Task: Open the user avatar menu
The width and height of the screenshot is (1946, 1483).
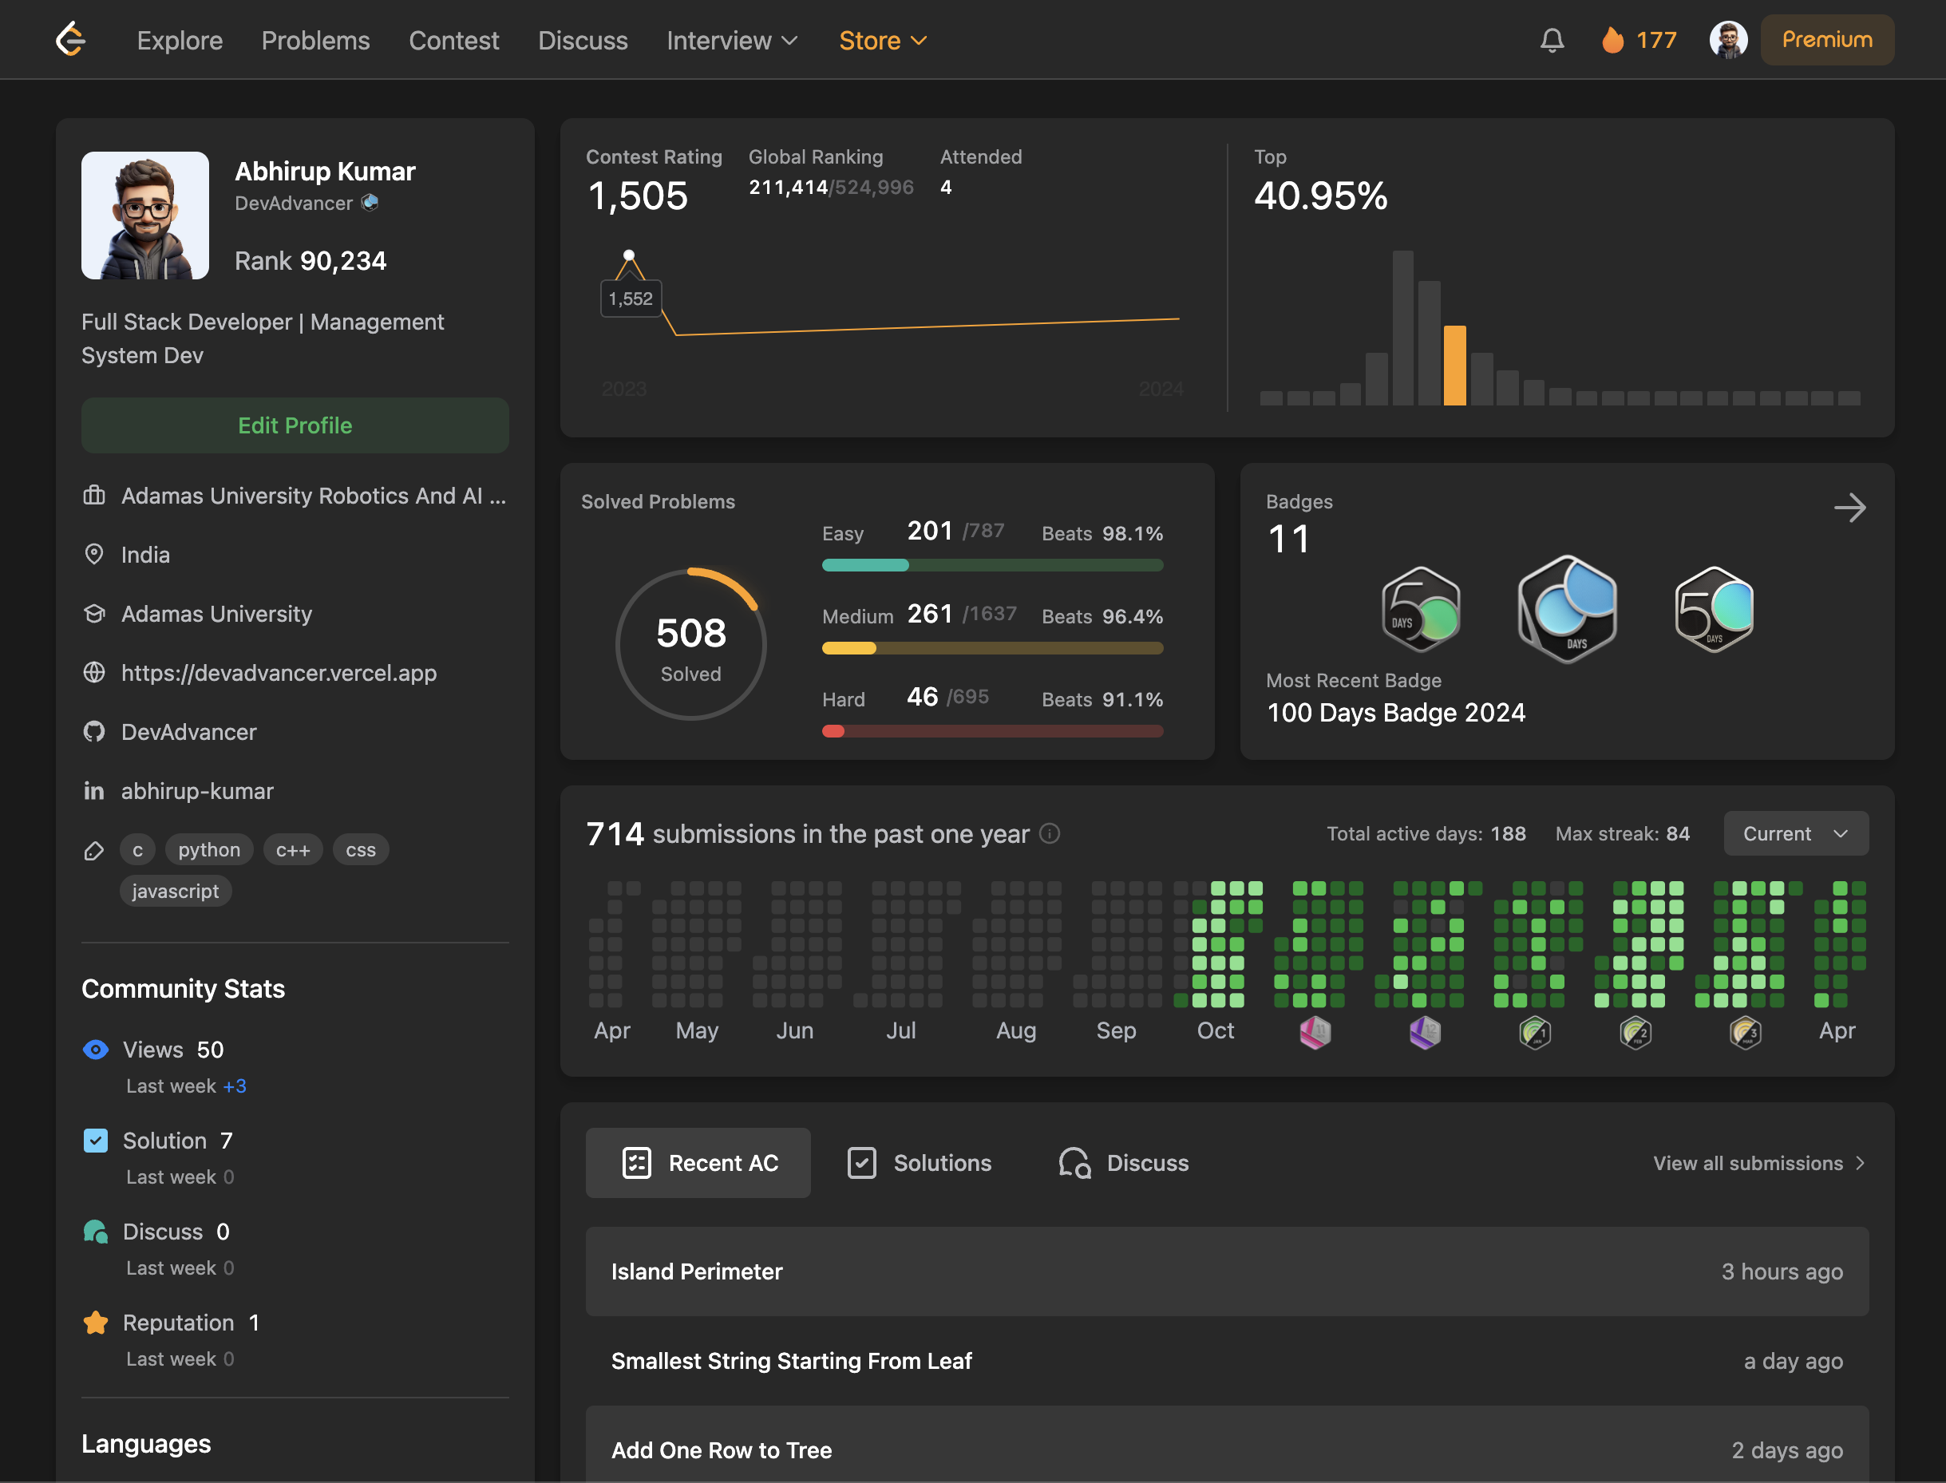Action: (x=1728, y=40)
